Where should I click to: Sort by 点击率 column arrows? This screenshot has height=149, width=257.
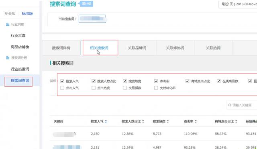pyautogui.click(x=196, y=121)
